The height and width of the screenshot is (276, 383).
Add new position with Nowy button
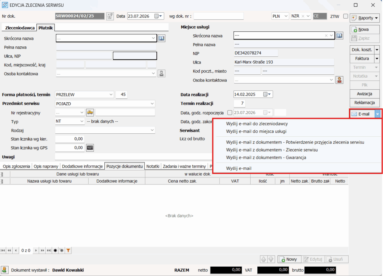[x=289, y=259]
